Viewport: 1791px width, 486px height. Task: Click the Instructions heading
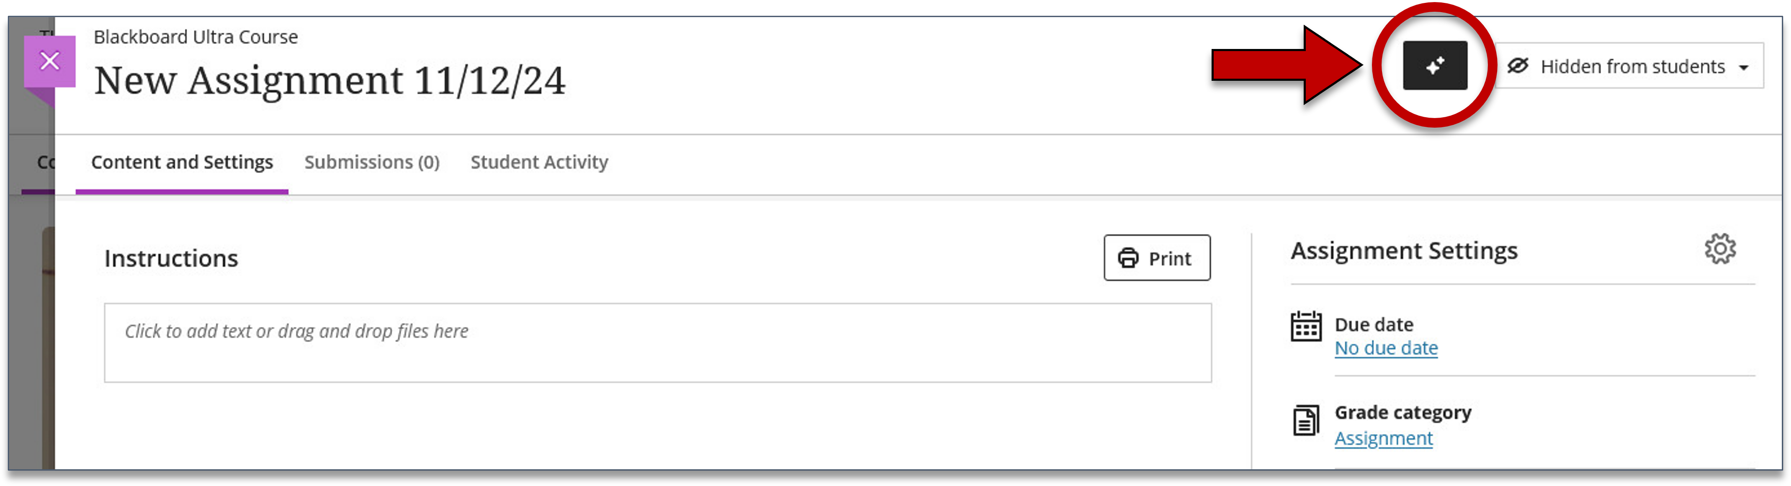171,259
